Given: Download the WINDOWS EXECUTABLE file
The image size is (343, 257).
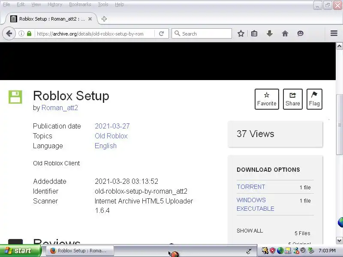Looking at the screenshot, I should [x=255, y=204].
